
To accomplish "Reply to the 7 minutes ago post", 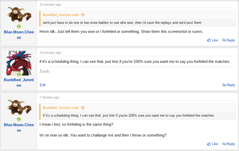I will click(x=229, y=144).
